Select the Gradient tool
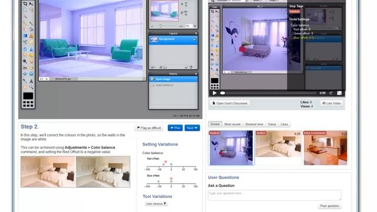377x212 pixels. tap(25, 36)
